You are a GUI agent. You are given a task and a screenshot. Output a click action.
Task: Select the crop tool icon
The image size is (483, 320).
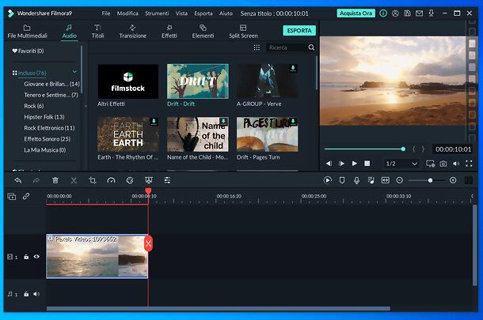click(x=93, y=180)
